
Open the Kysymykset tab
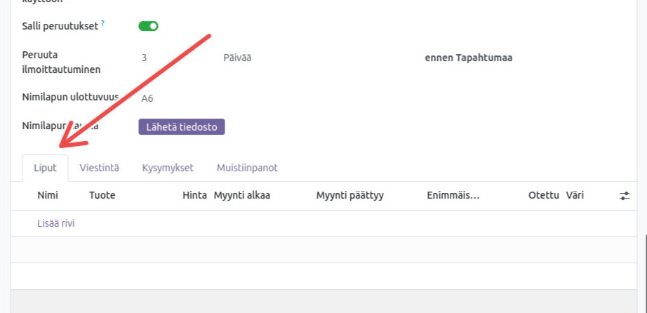click(168, 168)
